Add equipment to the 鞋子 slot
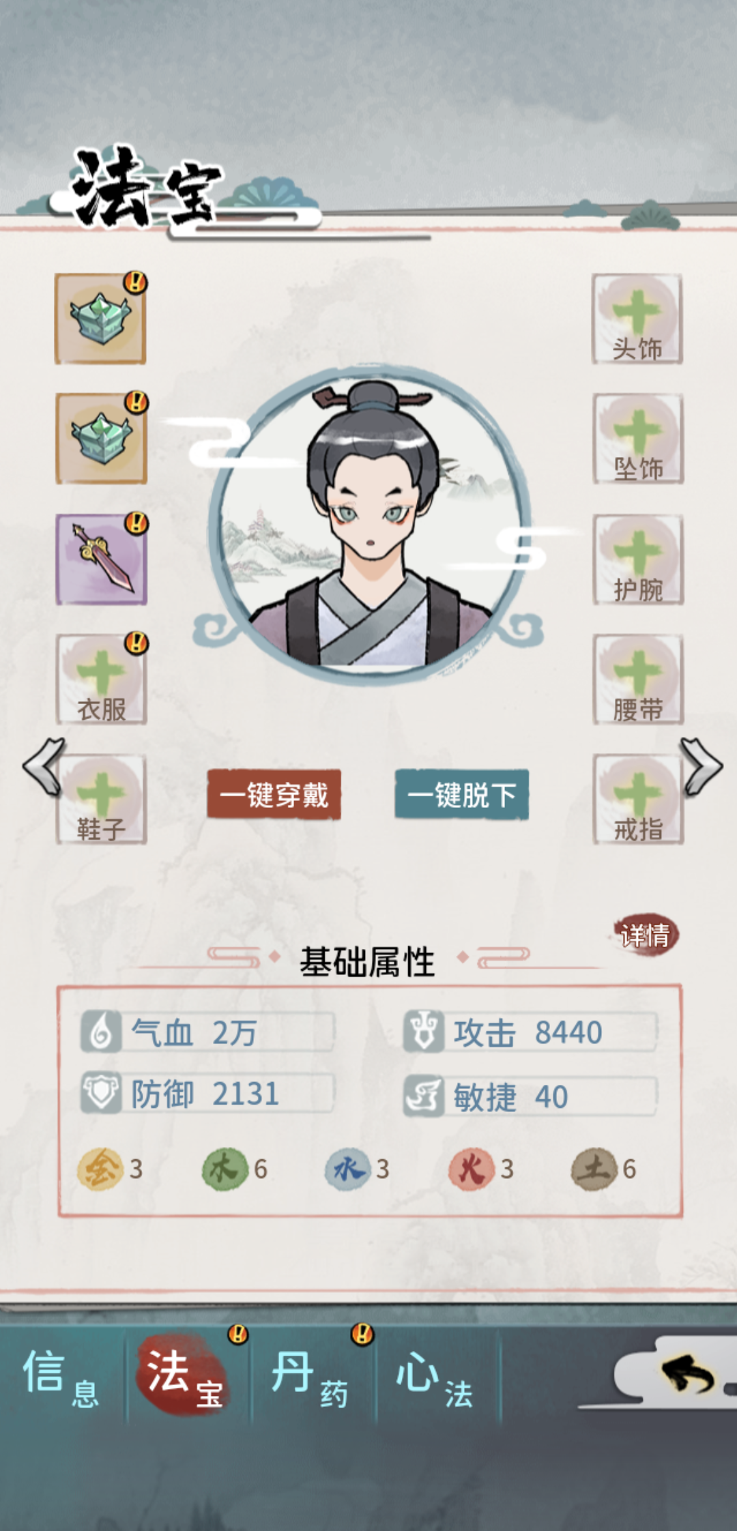 pos(101,800)
